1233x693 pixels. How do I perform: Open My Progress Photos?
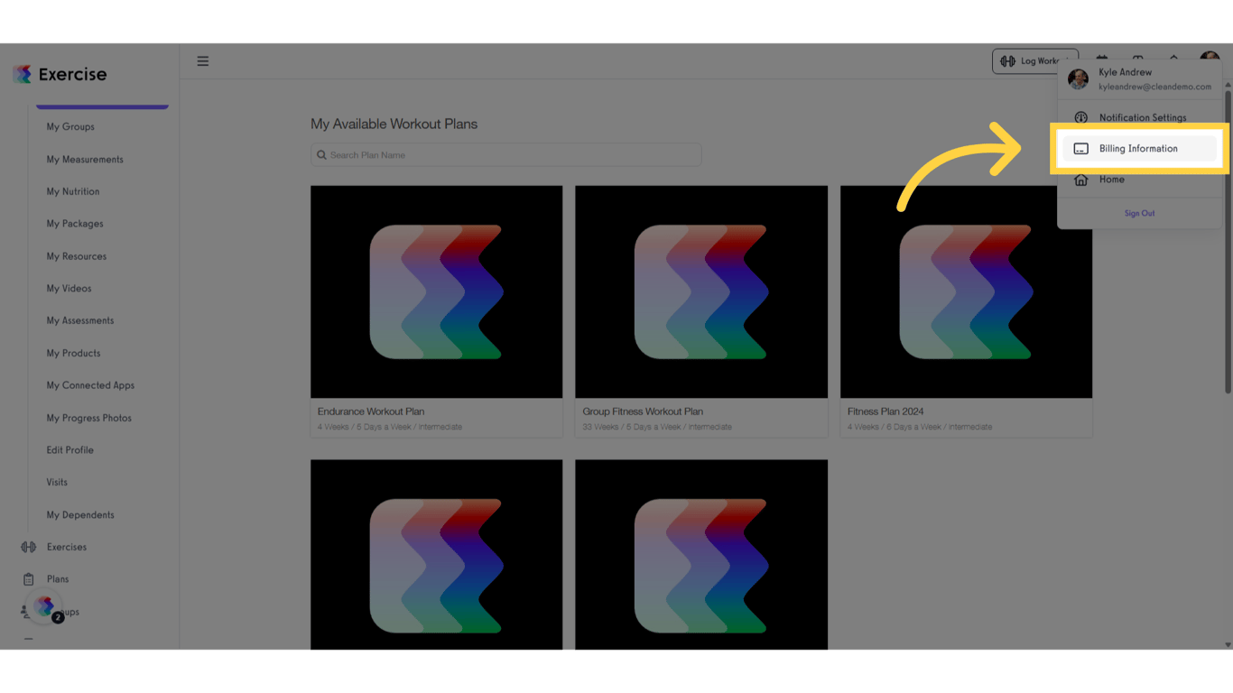[x=89, y=418]
